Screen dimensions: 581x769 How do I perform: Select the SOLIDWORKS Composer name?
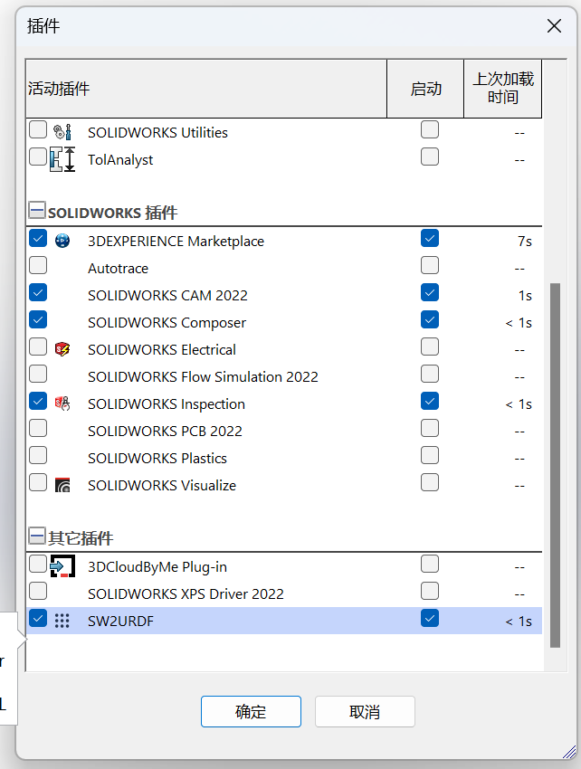167,323
